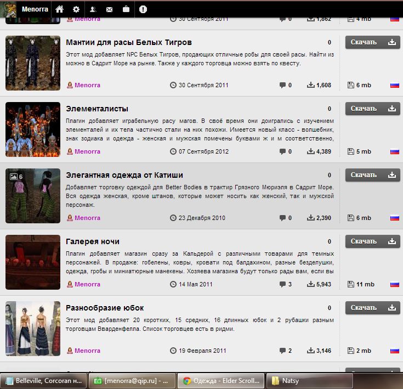Click file size disk icon beside 5 mb

[x=351, y=151]
